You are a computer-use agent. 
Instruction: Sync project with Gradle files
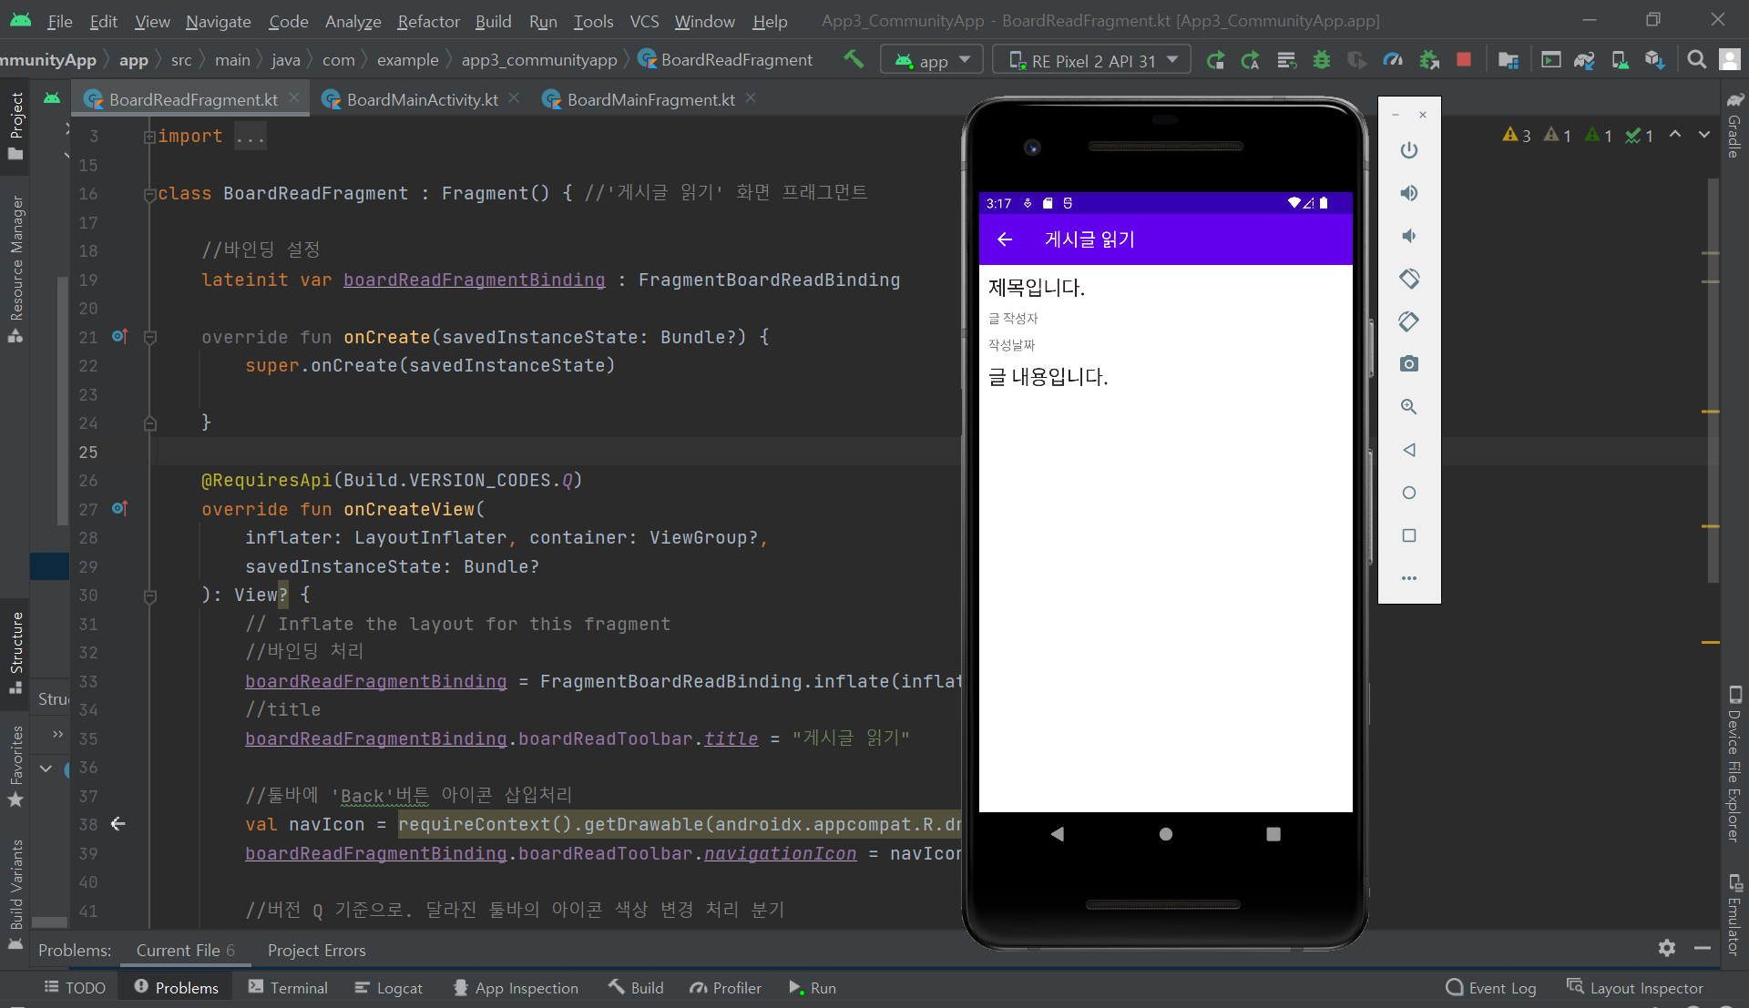pos(1584,60)
